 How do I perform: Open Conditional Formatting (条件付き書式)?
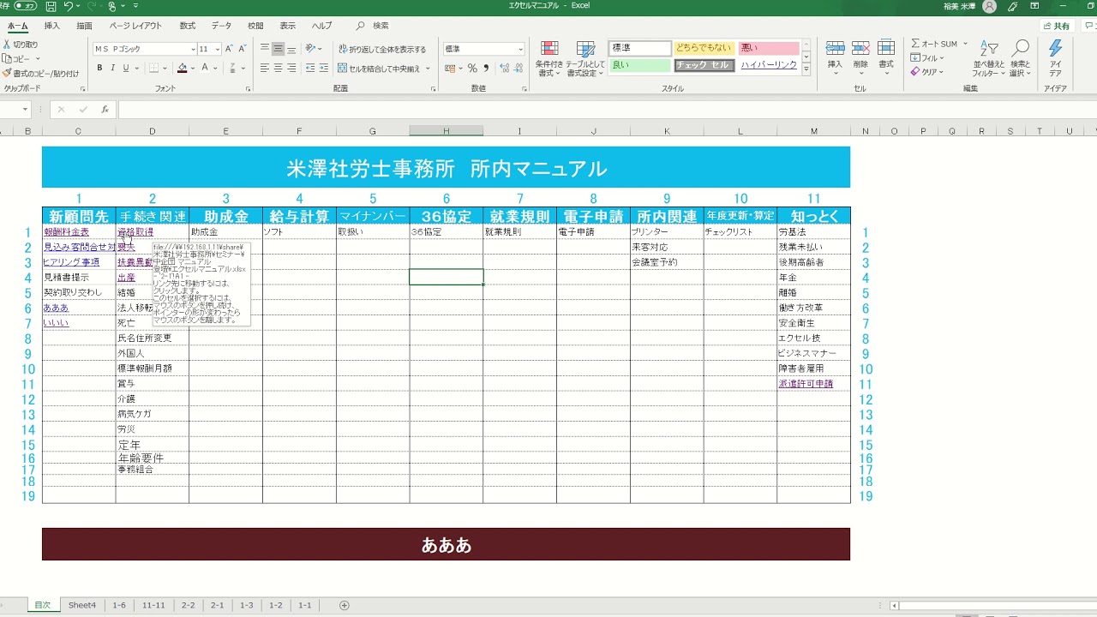click(x=549, y=58)
